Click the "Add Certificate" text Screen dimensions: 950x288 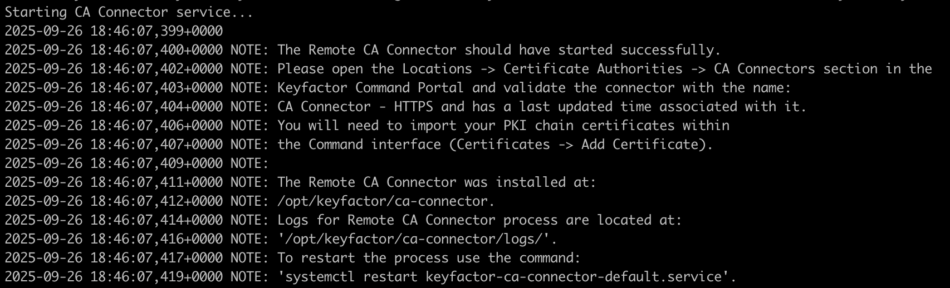click(639, 145)
